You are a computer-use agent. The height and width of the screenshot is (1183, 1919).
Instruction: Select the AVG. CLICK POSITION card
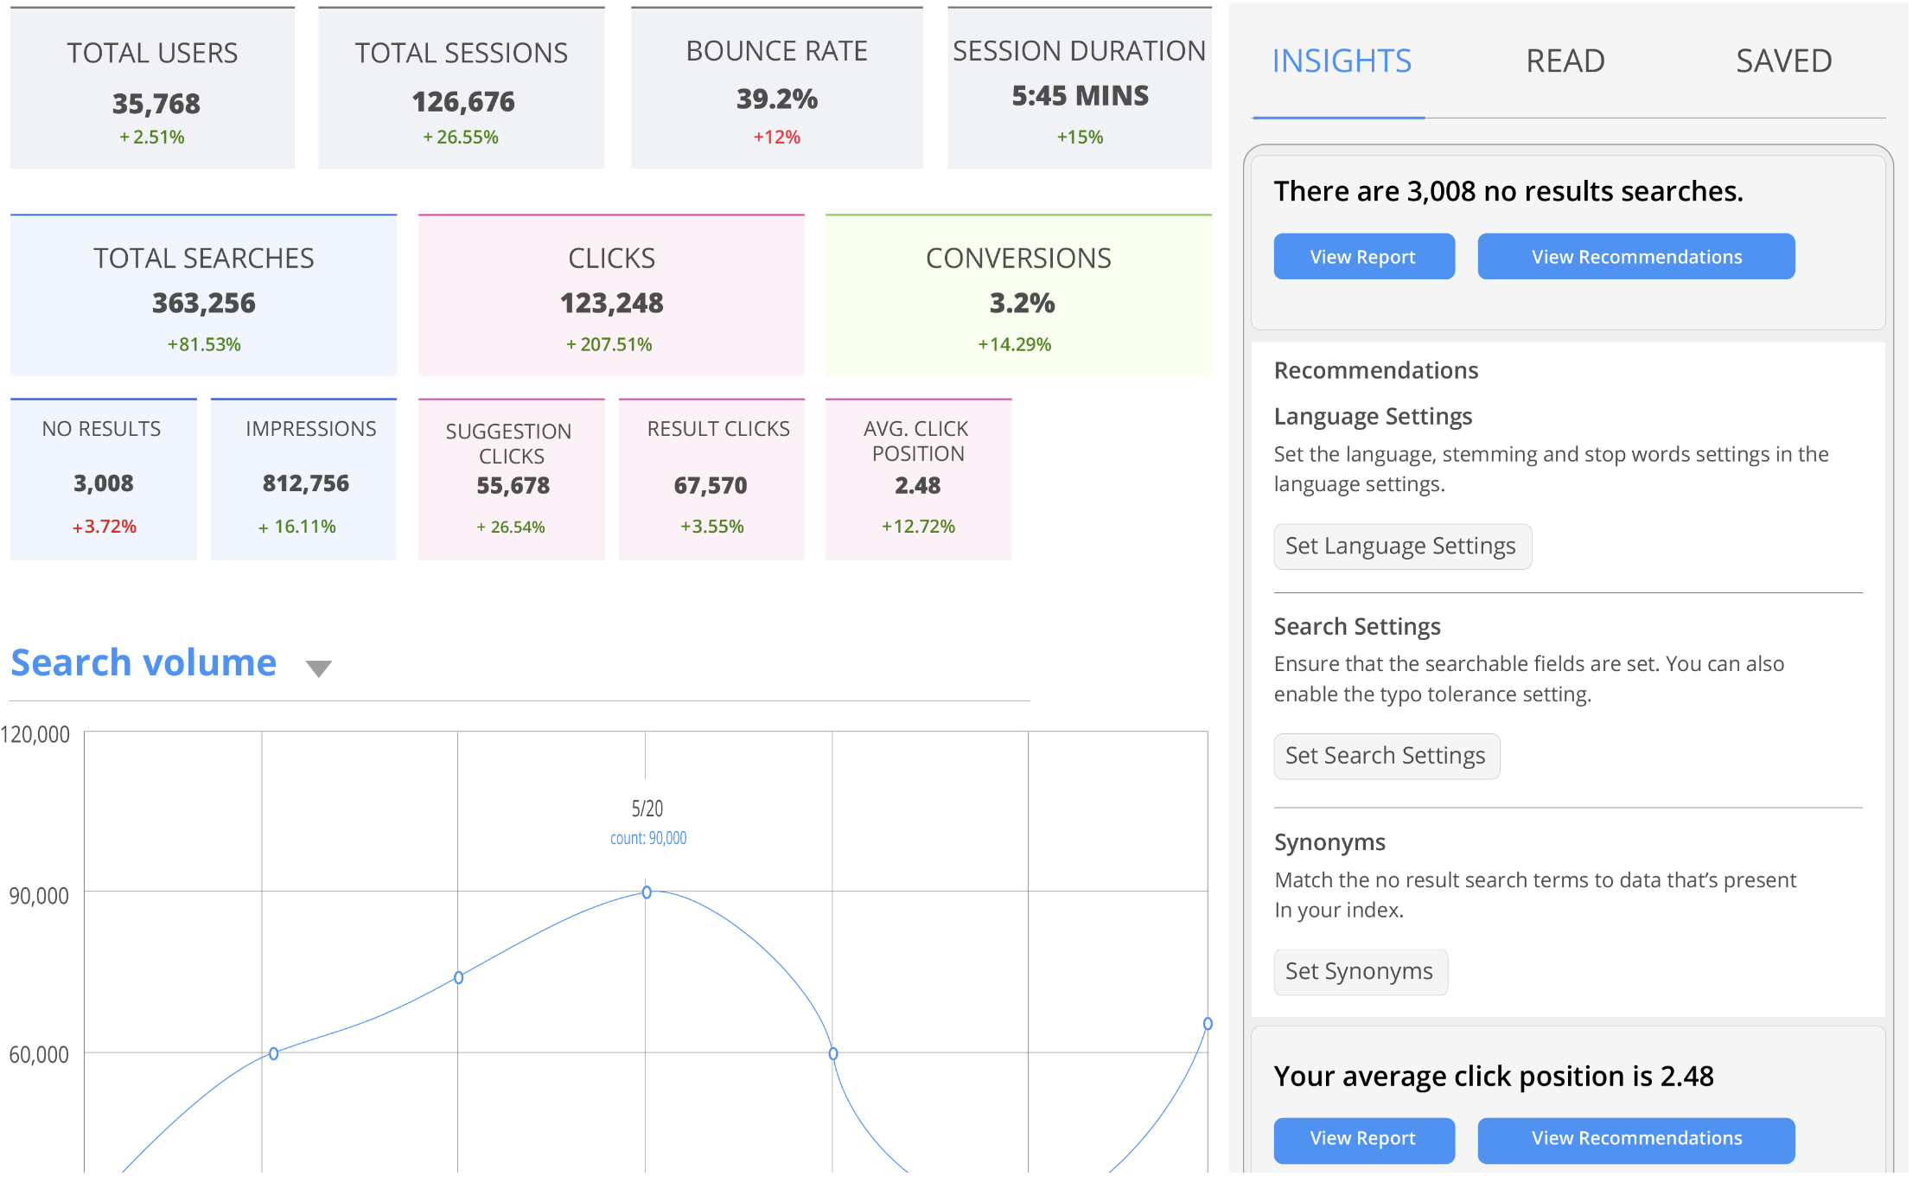click(918, 479)
